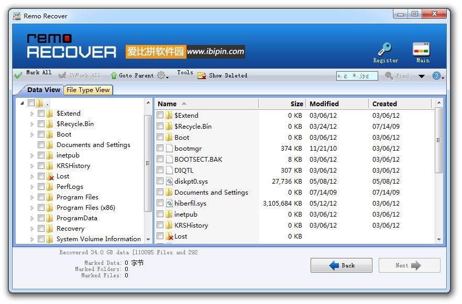Click Lost folder icon in file list

pos(169,236)
